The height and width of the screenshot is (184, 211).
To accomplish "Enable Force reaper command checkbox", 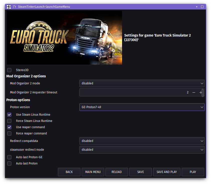I will click(9, 133).
